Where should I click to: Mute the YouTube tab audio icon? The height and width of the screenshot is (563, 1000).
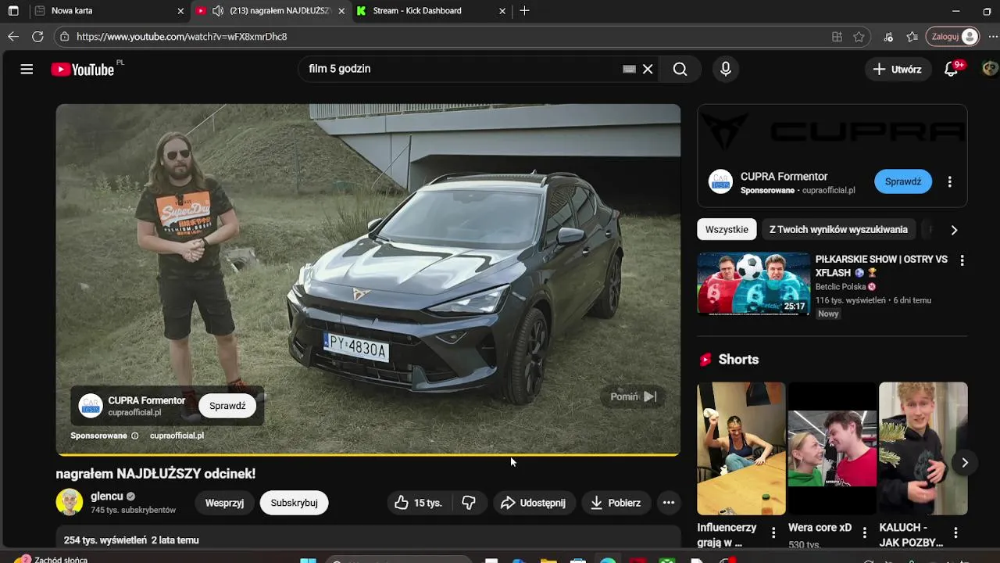[x=217, y=11]
